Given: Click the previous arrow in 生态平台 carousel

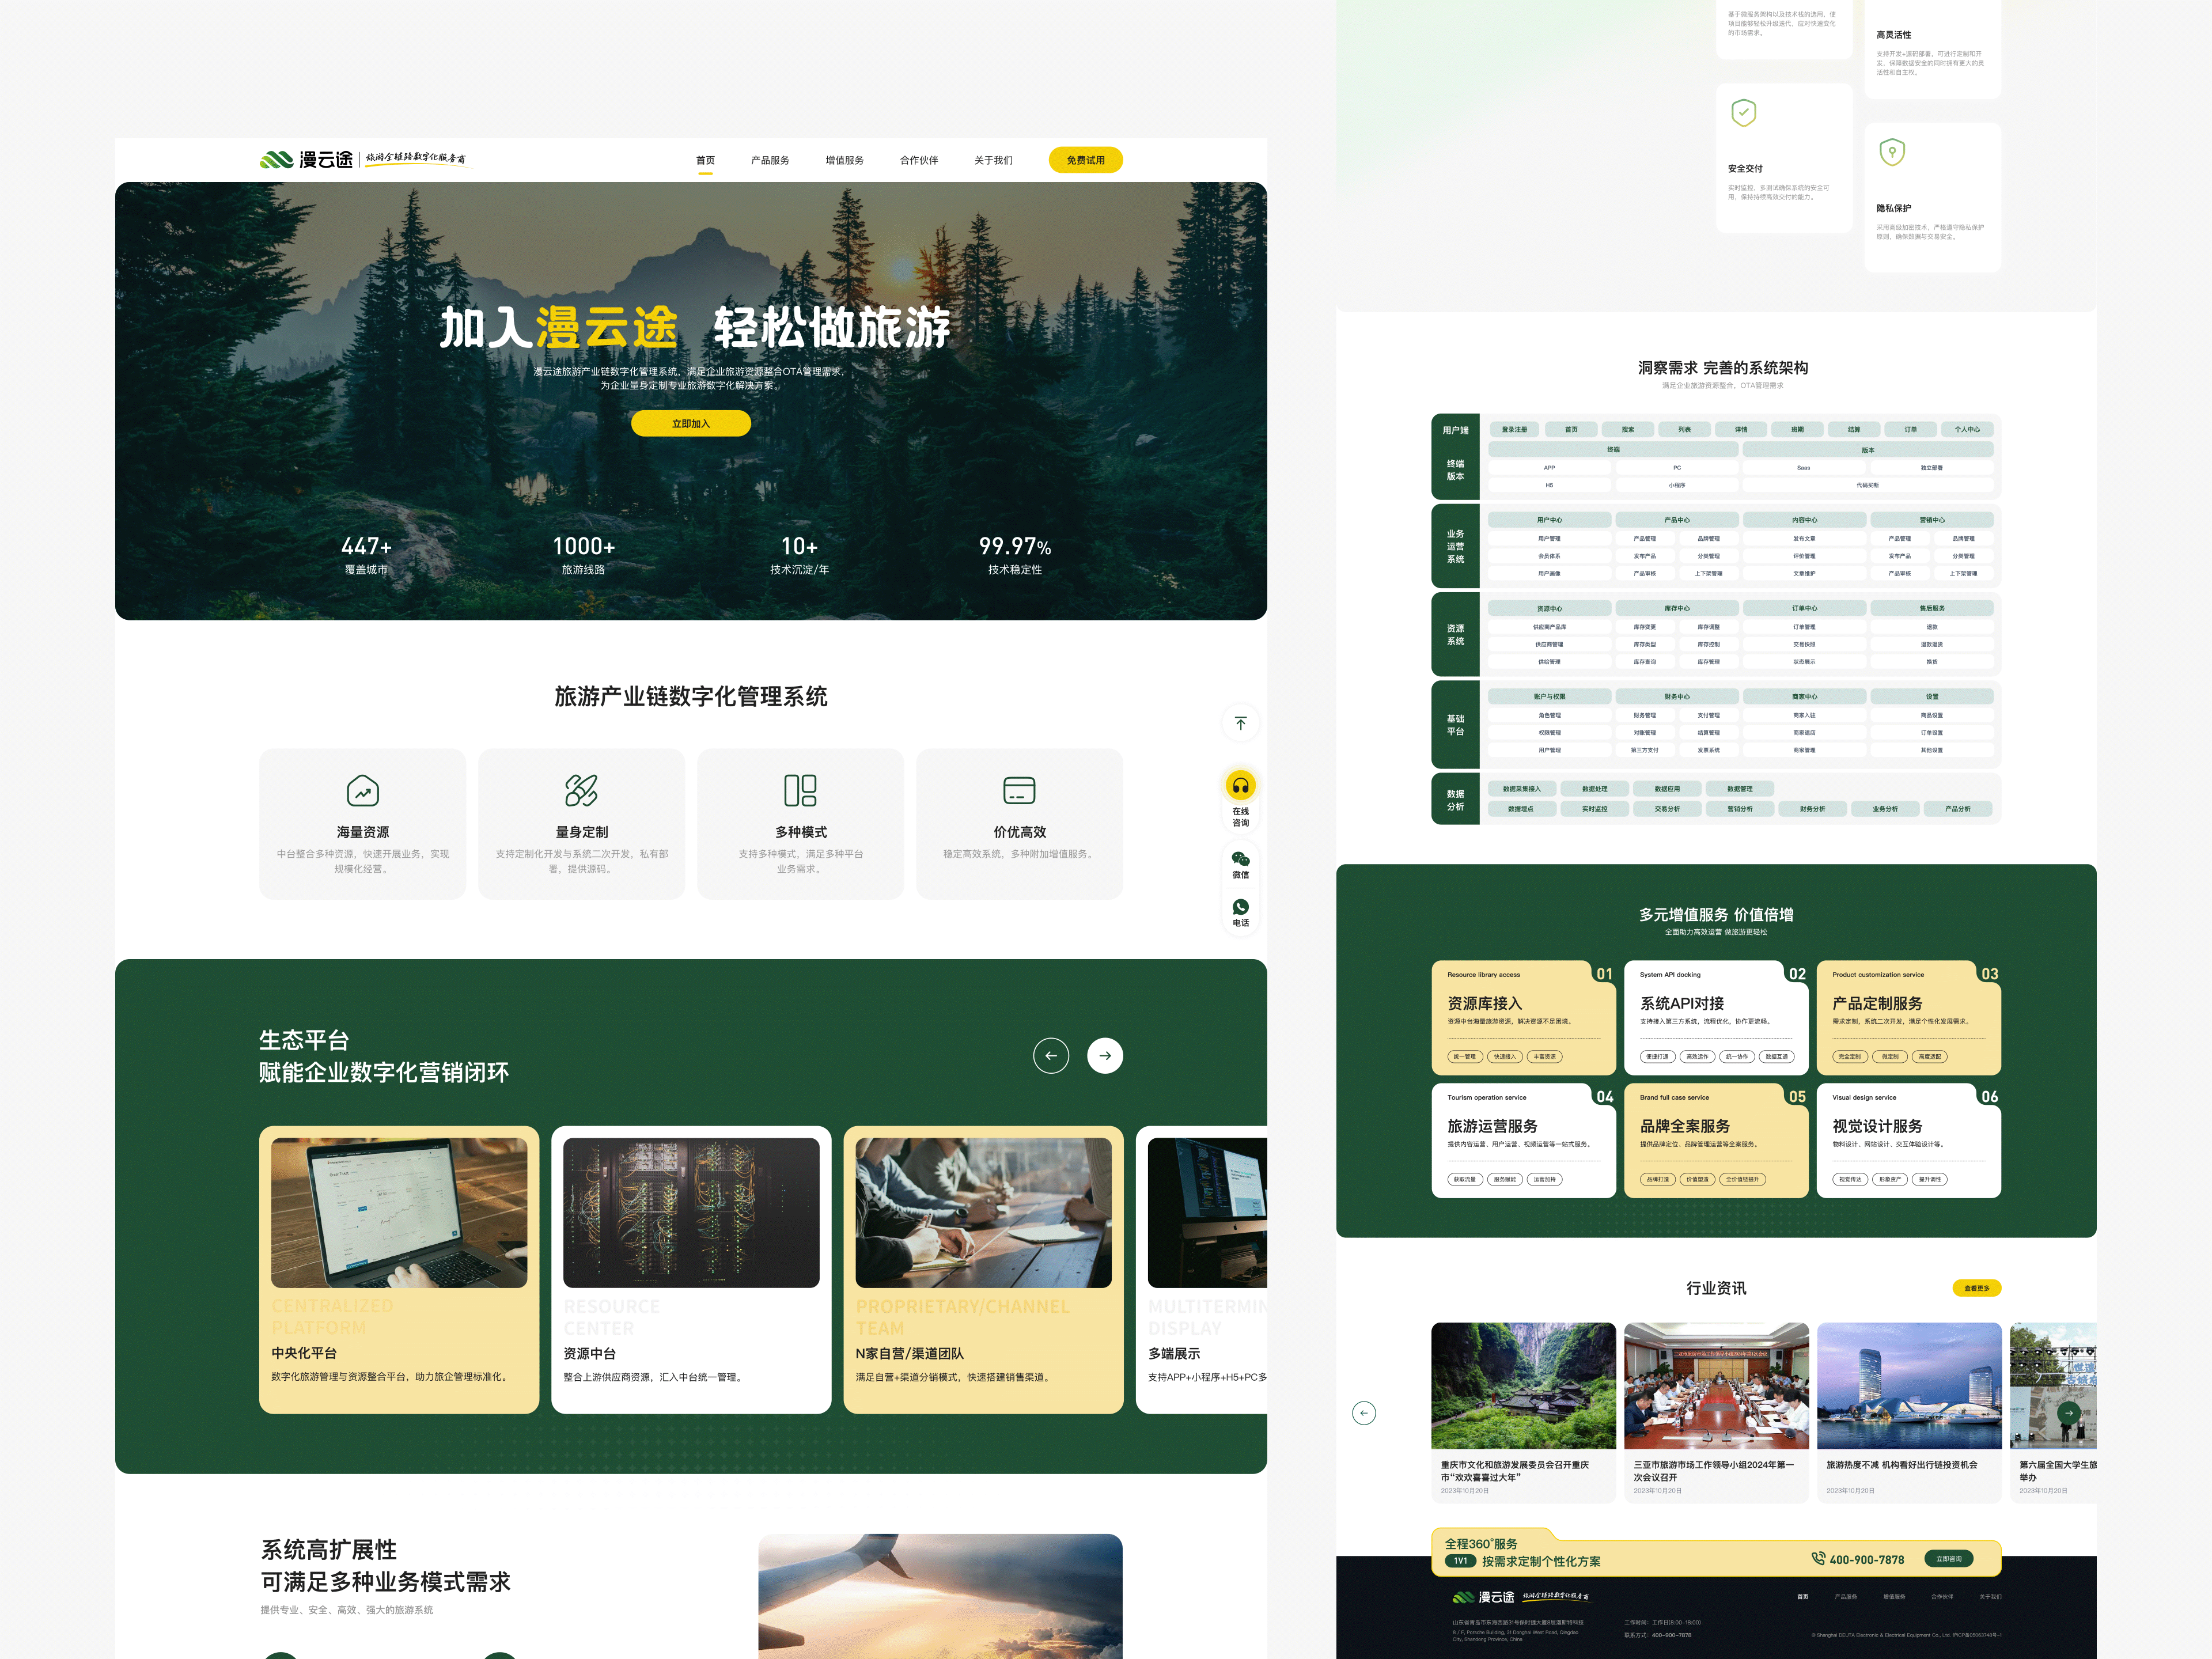Looking at the screenshot, I should coord(1050,1055).
